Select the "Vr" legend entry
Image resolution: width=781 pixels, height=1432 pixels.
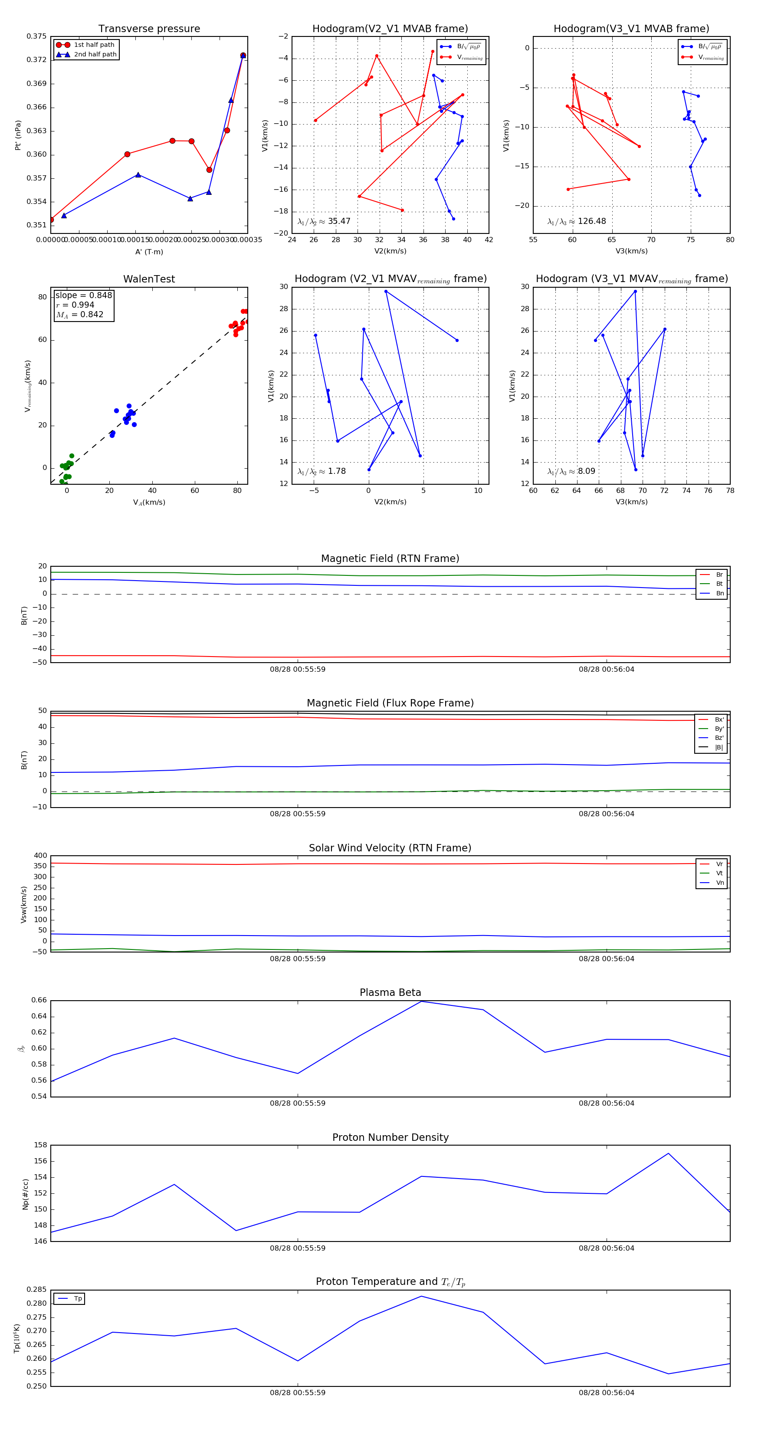[712, 864]
